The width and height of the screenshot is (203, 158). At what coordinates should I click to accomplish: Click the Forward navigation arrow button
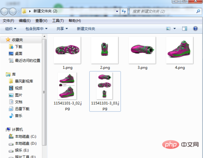pyautogui.click(x=13, y=11)
